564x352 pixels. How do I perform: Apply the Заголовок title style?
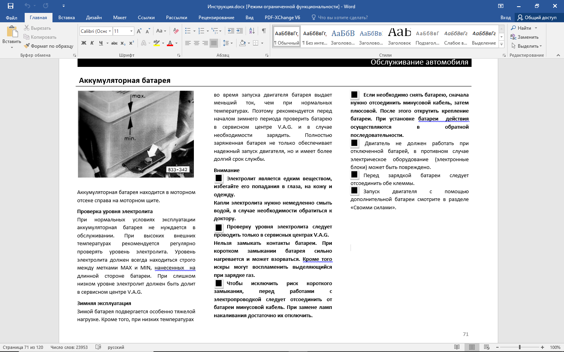(399, 37)
